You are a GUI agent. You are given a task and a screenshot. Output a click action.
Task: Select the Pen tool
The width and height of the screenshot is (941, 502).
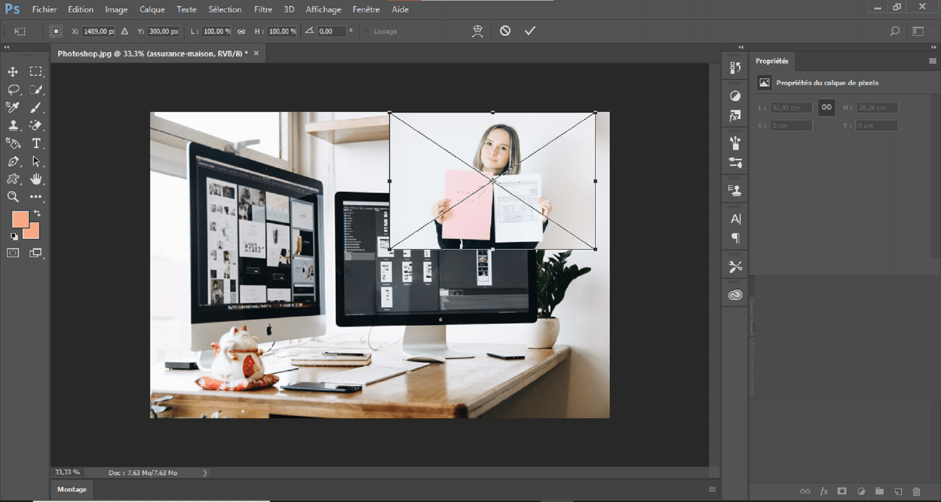(x=13, y=161)
